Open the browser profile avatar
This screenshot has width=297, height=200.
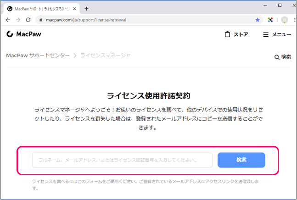click(284, 20)
